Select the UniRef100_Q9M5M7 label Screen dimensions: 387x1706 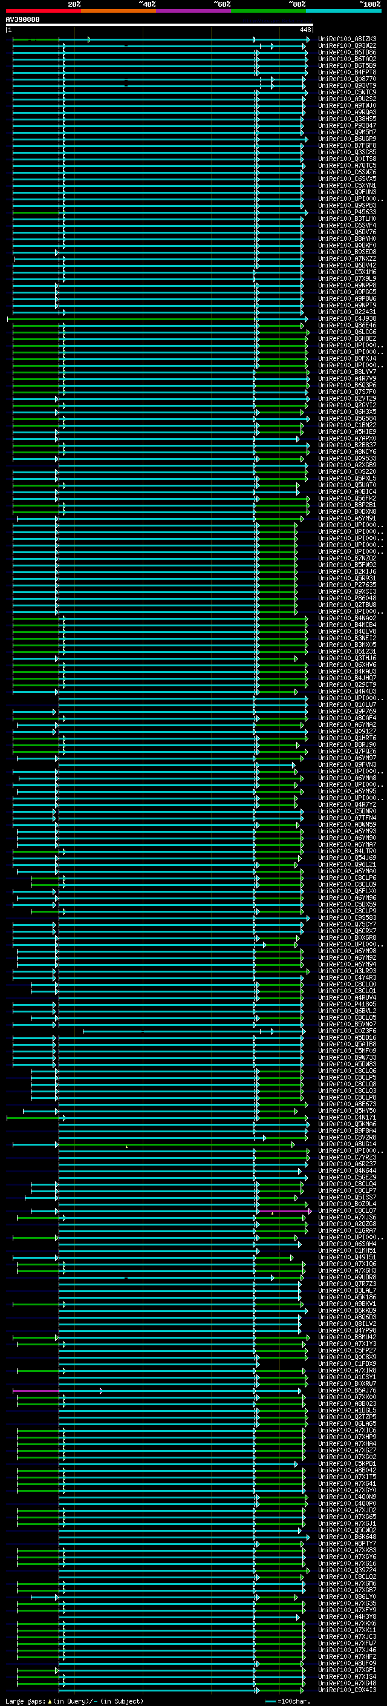click(347, 133)
